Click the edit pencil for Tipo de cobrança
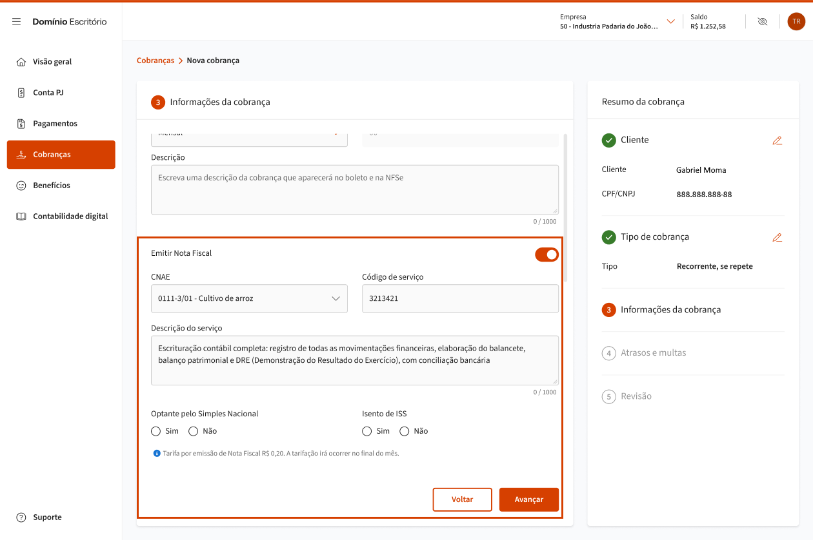Image resolution: width=813 pixels, height=540 pixels. (x=777, y=237)
